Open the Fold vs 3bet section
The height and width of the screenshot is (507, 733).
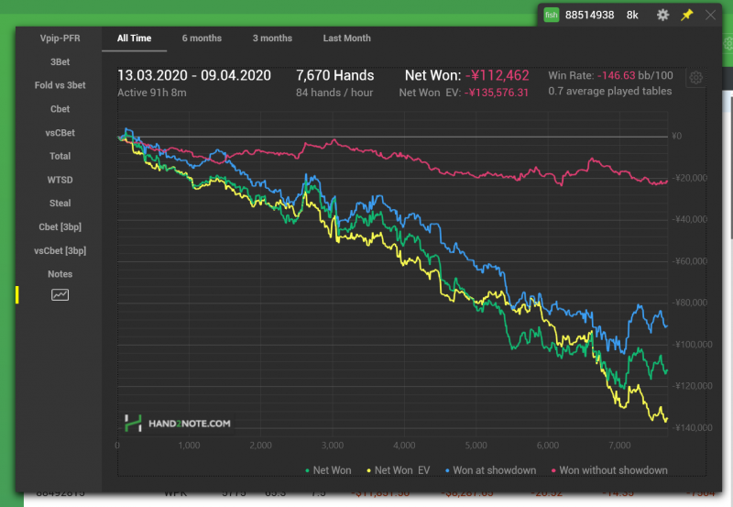coord(60,85)
